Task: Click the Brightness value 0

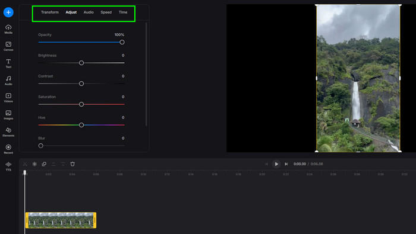Action: [x=123, y=55]
